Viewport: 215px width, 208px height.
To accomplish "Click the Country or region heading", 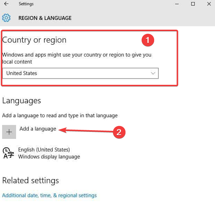I will point(34,40).
